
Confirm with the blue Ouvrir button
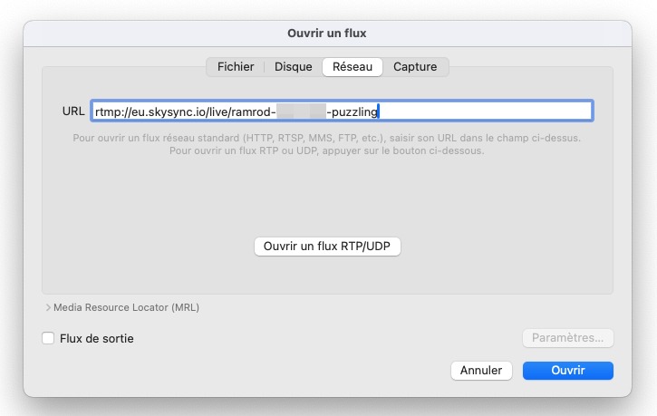pyautogui.click(x=568, y=371)
